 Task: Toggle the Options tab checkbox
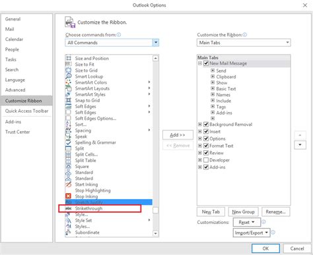point(206,138)
